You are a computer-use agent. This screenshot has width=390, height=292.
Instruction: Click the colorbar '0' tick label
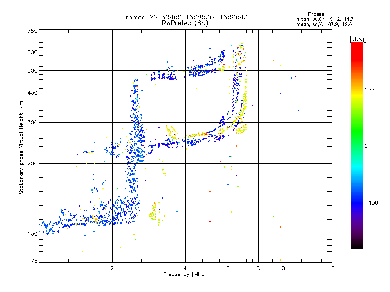pos(366,146)
